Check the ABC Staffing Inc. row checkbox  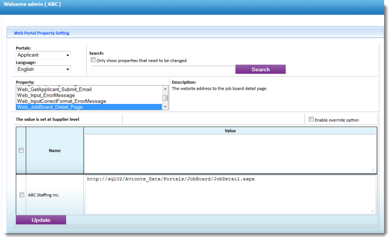[22, 195]
